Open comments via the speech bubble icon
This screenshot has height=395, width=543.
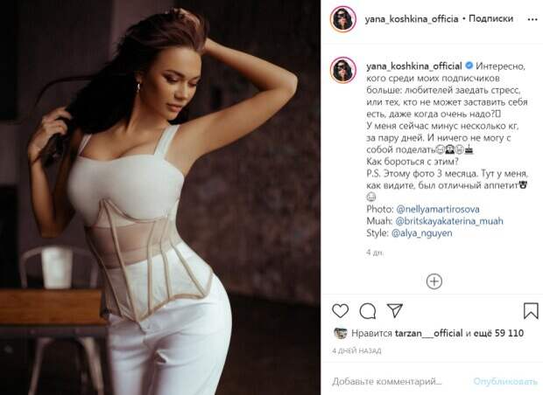368,311
